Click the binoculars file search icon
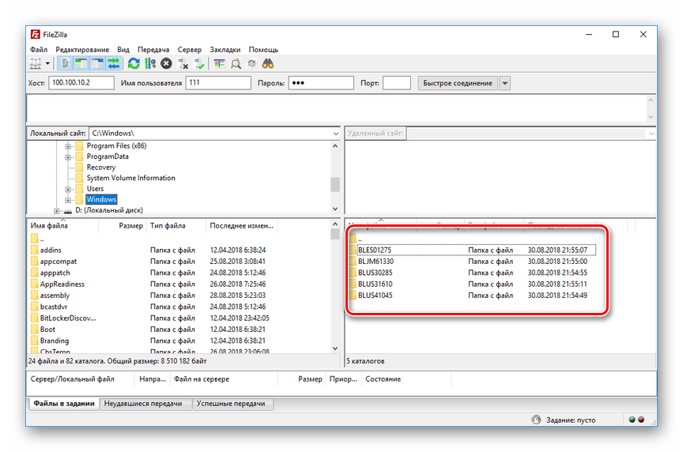Viewport: 683px width, 452px height. tap(268, 63)
